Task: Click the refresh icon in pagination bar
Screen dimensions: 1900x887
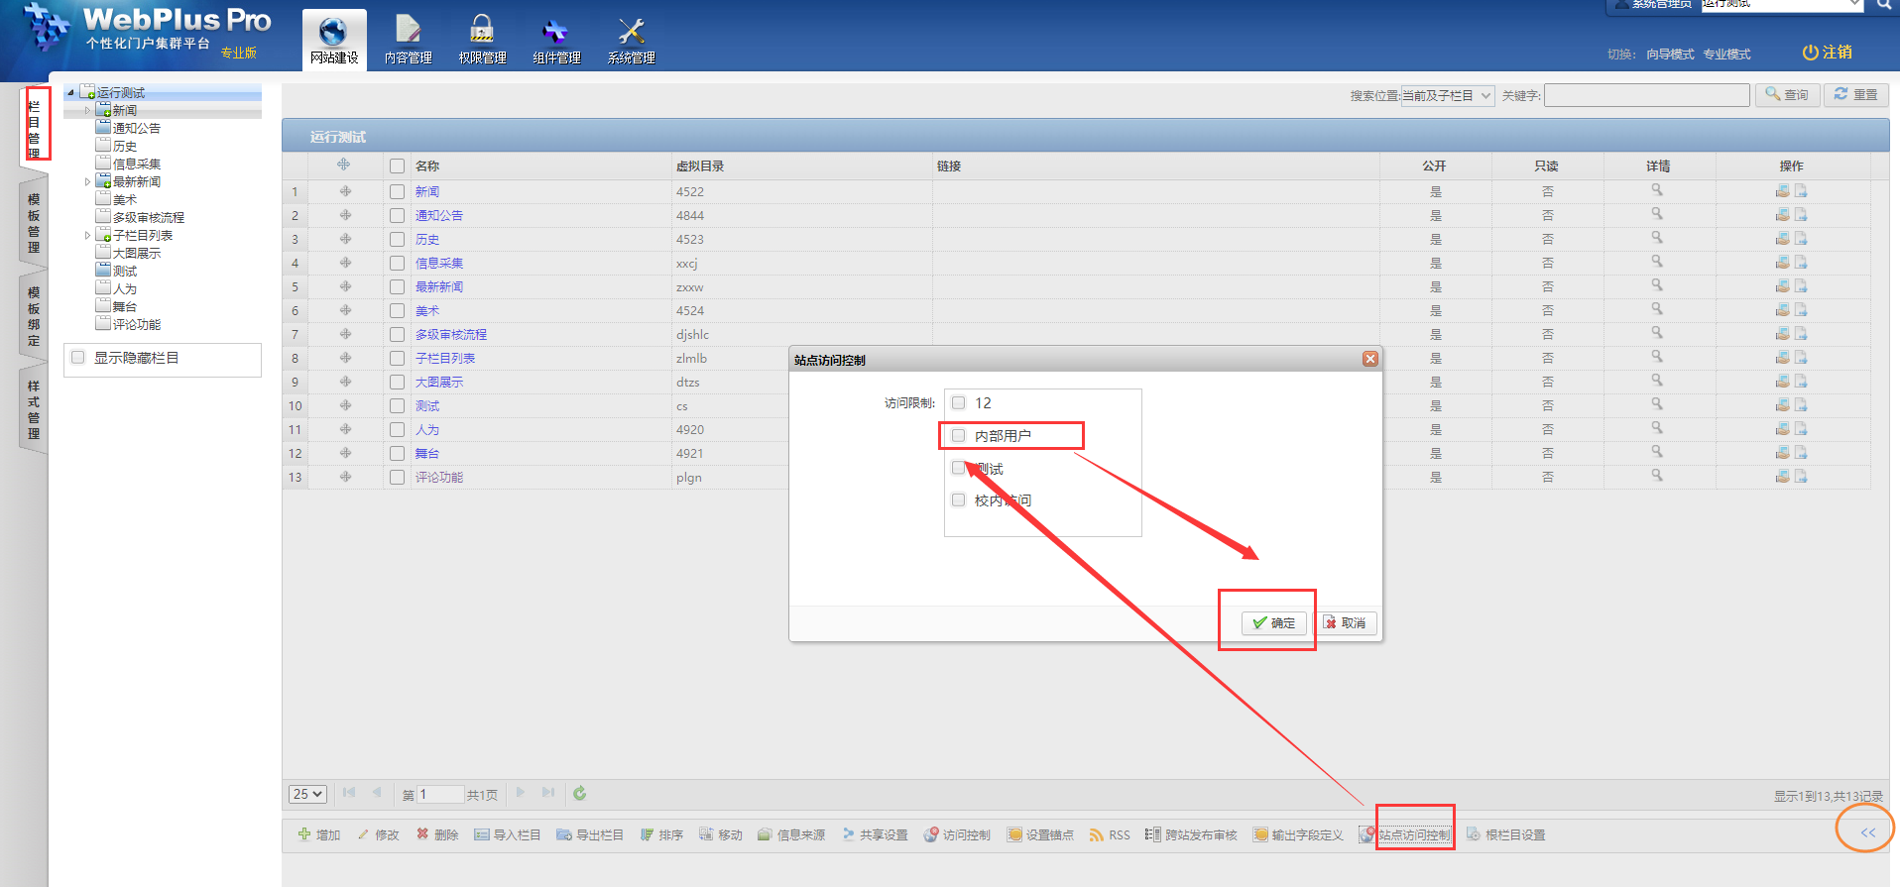Action: tap(580, 793)
